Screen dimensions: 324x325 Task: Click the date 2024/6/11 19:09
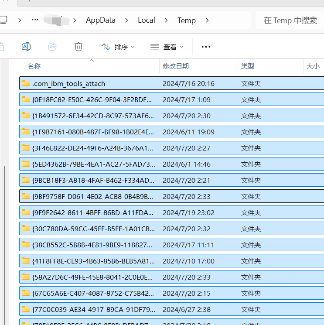coord(188,132)
